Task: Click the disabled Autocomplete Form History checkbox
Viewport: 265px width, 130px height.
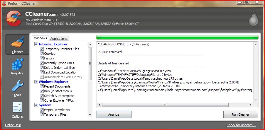Action: 42,77
